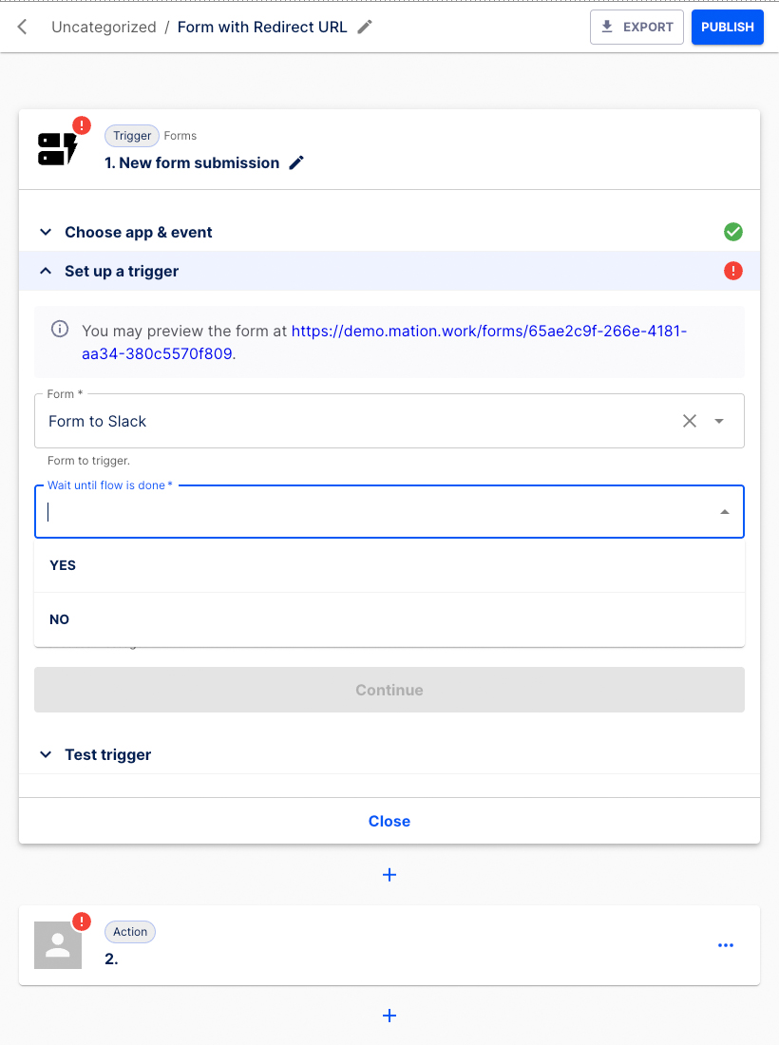
Task: Navigate back using the left arrow icon
Action: click(x=21, y=27)
